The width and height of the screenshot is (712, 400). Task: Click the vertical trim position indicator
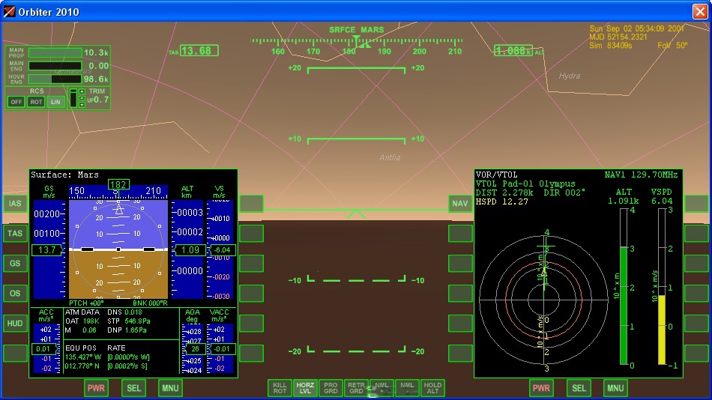[73, 98]
